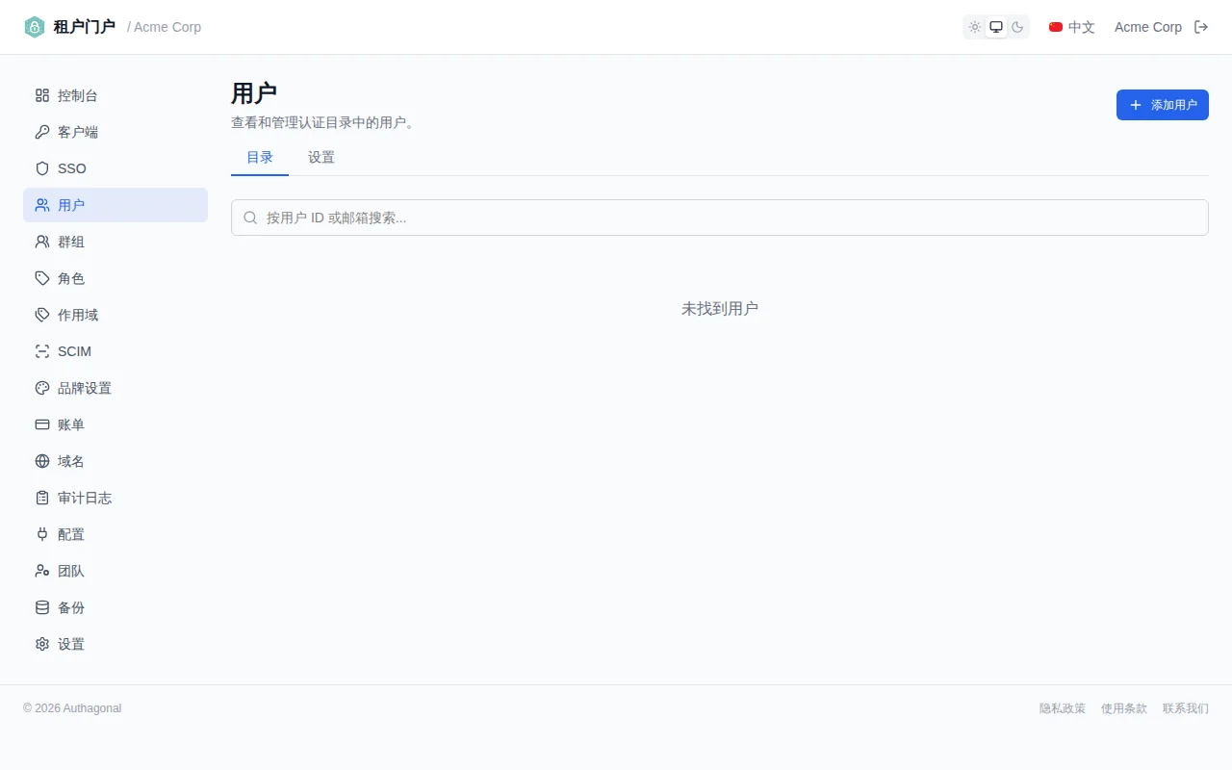Open 客户端 in the sidebar menu
Screen dimensions: 1232x770
[x=115, y=132]
